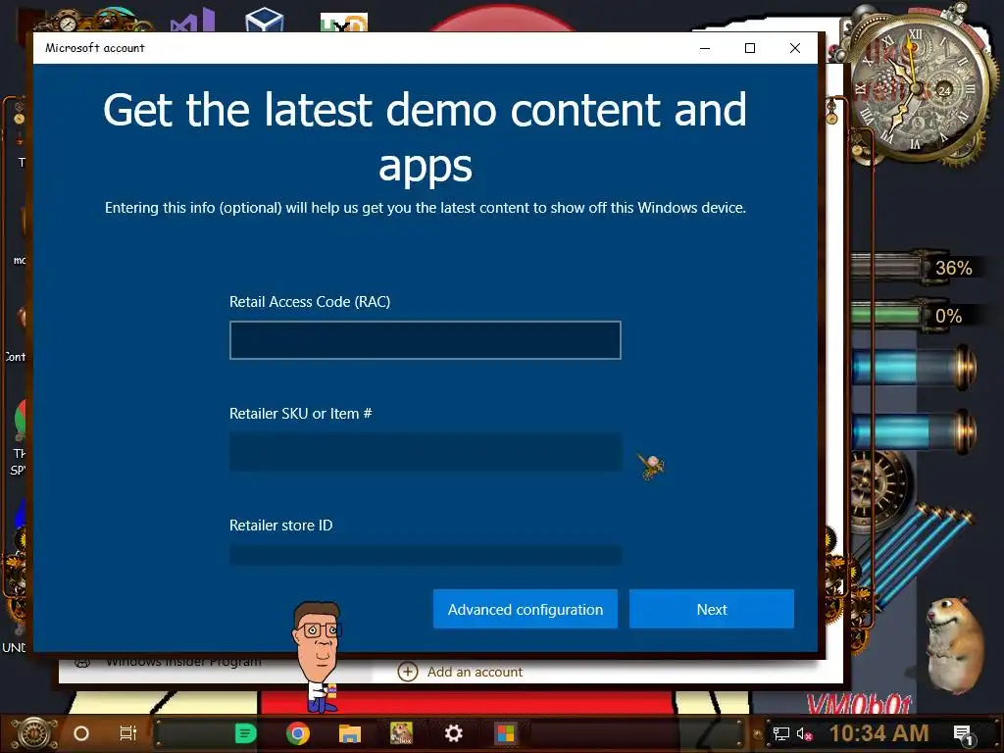
Task: Close the Microsoft account dialog
Action: (794, 48)
